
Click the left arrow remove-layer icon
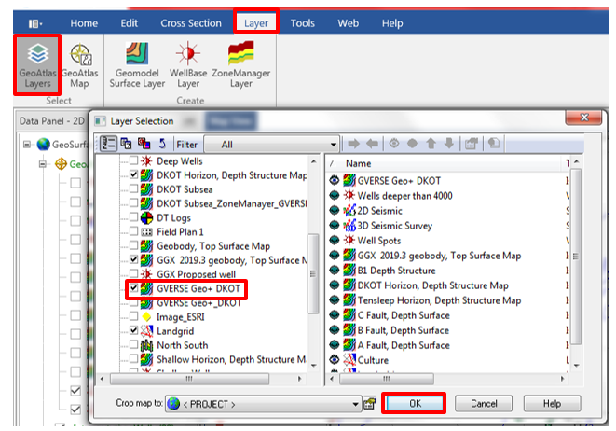372,144
